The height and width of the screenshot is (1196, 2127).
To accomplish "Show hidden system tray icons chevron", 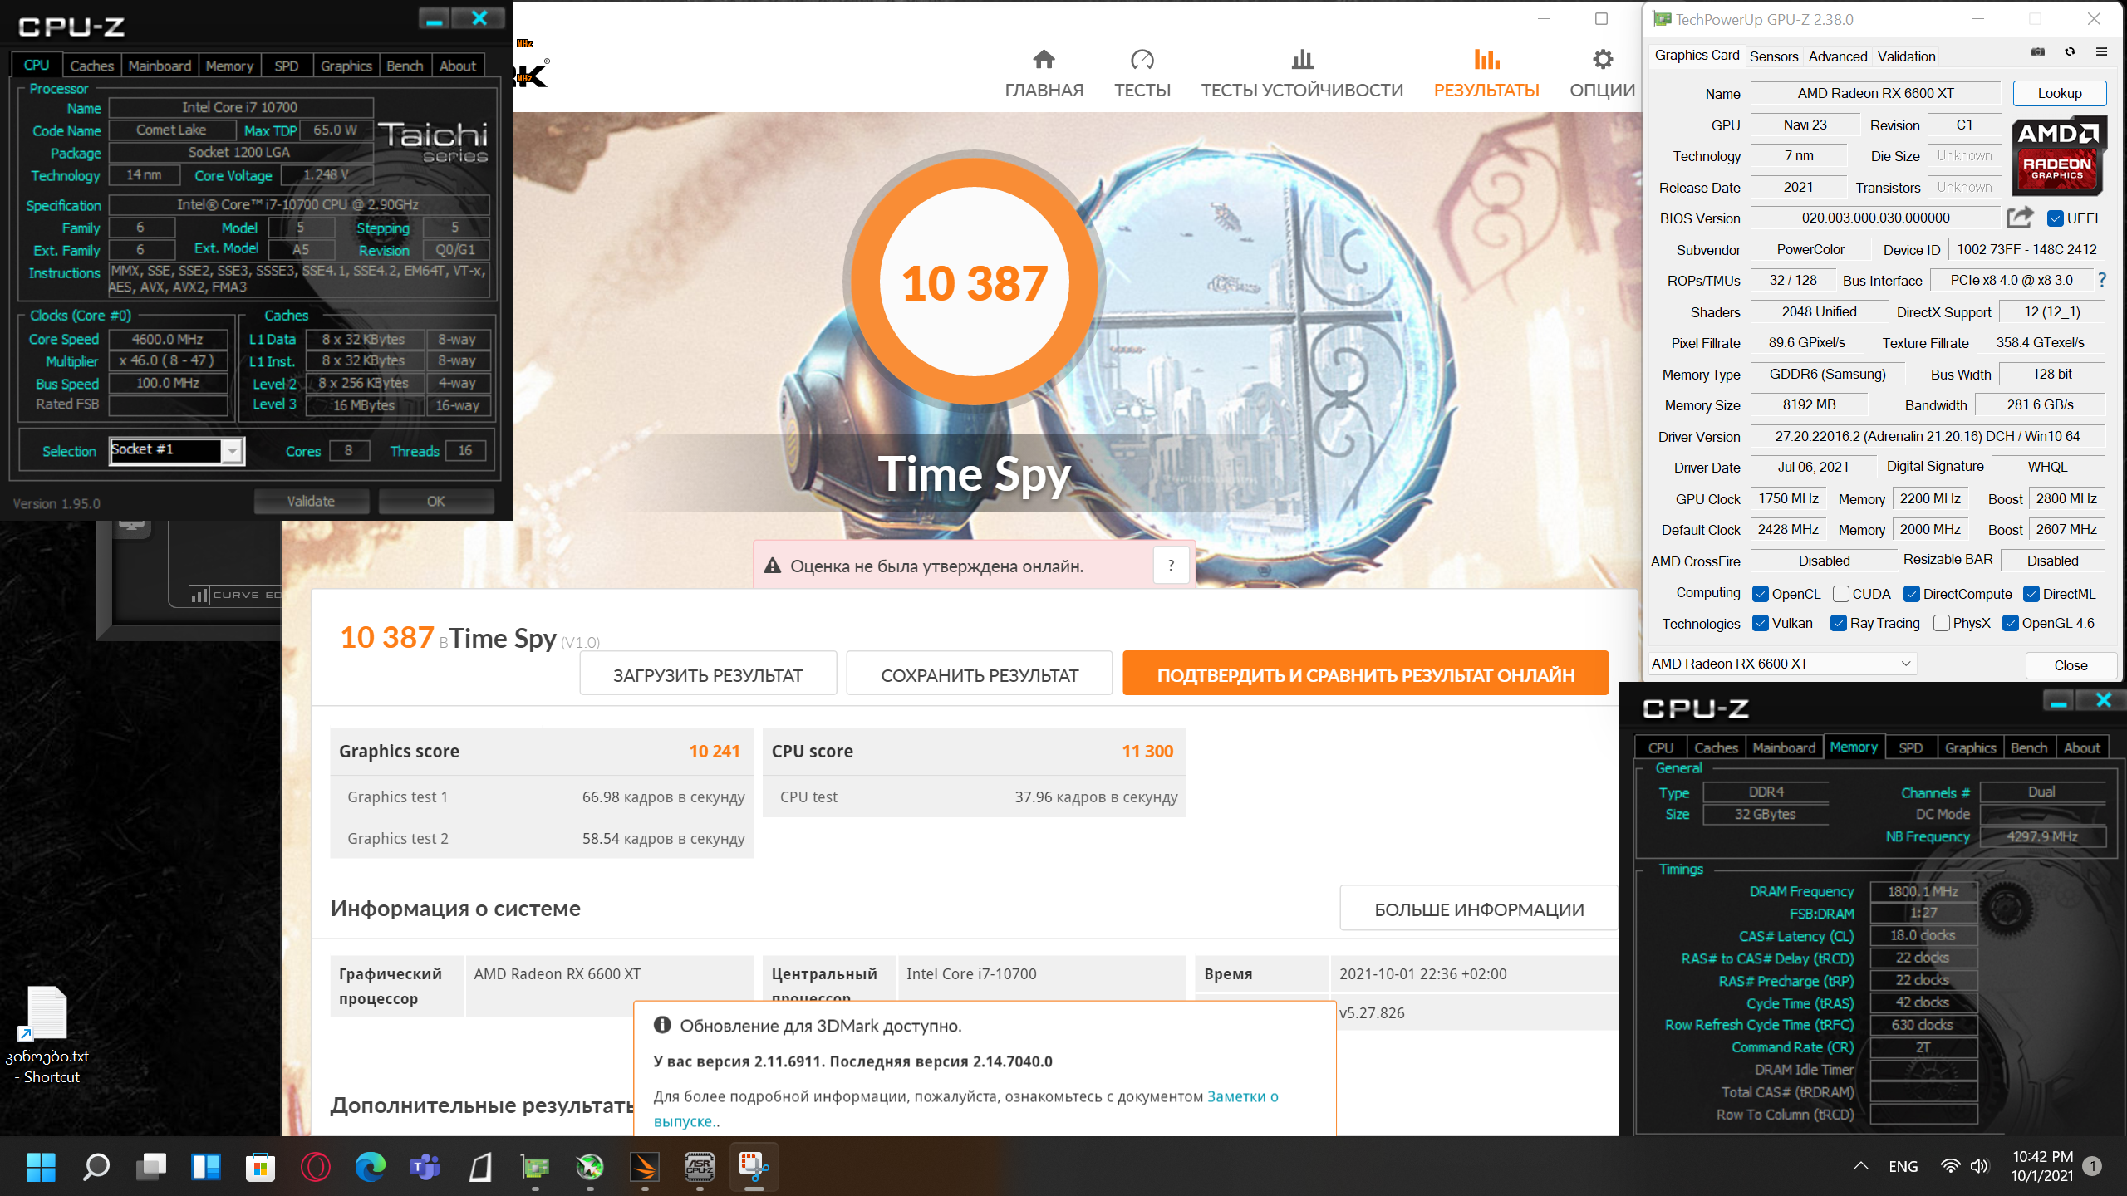I will click(x=1861, y=1166).
